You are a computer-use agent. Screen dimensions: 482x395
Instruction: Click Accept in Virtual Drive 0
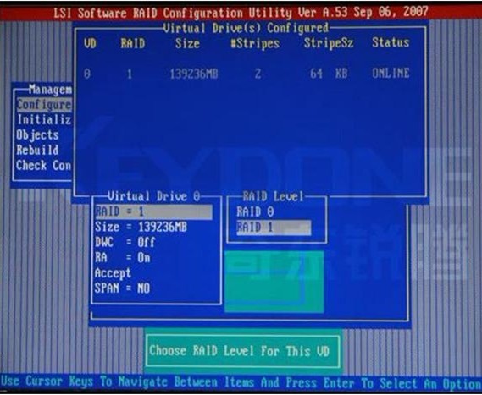pos(113,273)
